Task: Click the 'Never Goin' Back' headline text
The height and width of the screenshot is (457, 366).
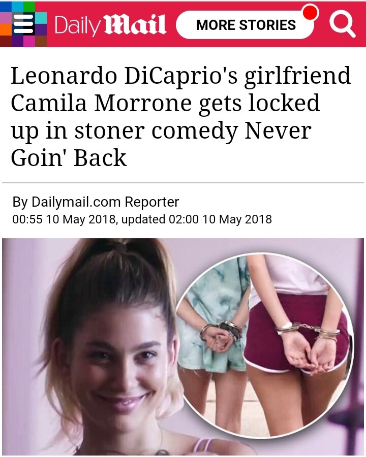Action: click(161, 144)
